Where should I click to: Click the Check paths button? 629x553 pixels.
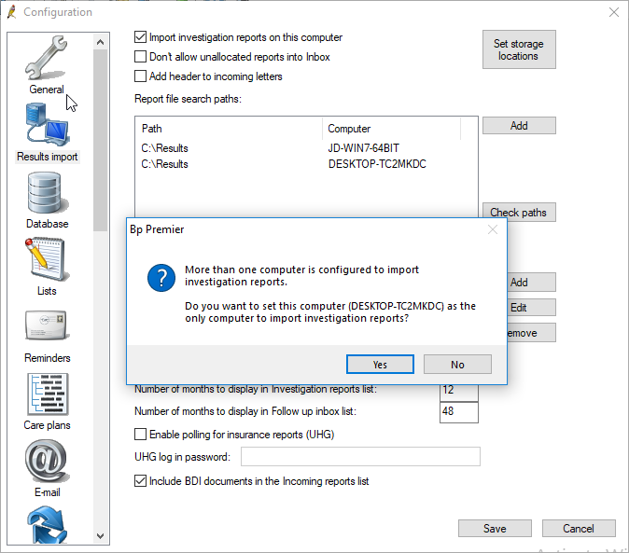pyautogui.click(x=519, y=212)
